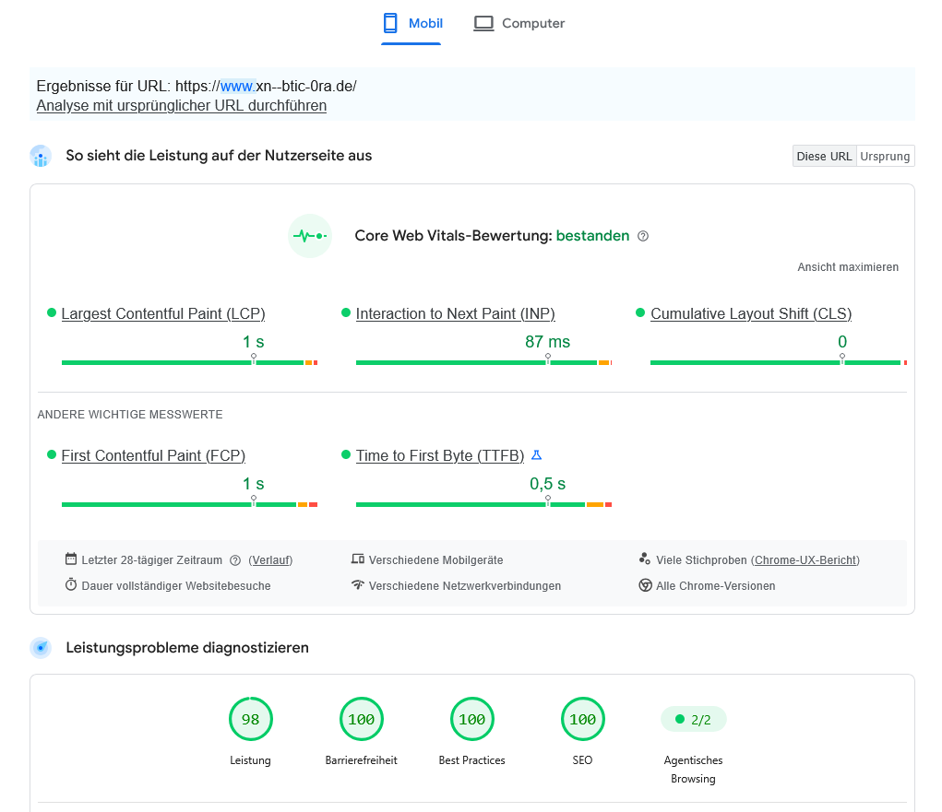The image size is (942, 812).
Task: Click the Leistung score gauge 98
Action: pyautogui.click(x=251, y=719)
